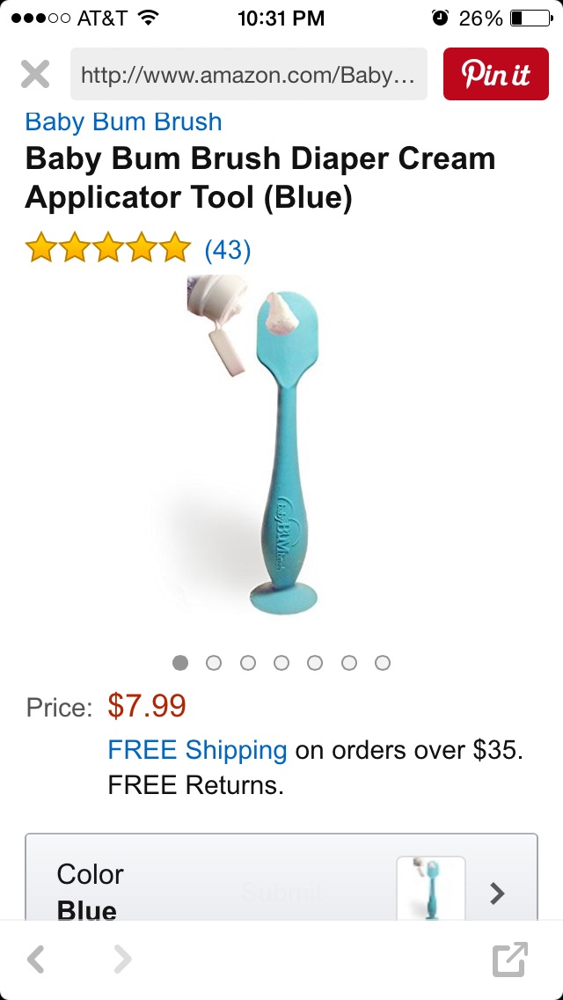
Task: Tap the red Pin it button
Action: coord(496,74)
